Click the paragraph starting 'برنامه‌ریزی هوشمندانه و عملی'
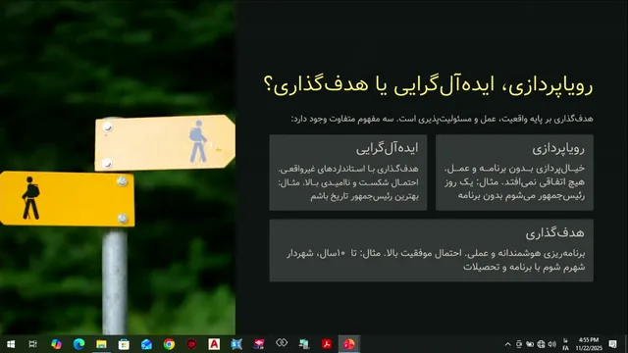 coord(436,260)
